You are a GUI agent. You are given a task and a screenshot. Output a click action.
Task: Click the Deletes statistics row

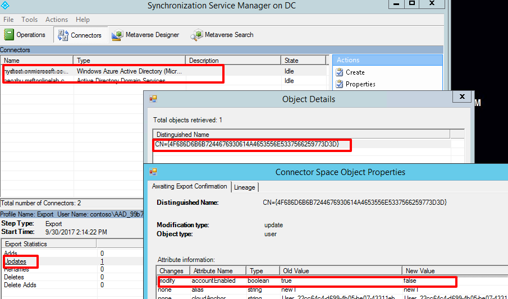point(72,277)
